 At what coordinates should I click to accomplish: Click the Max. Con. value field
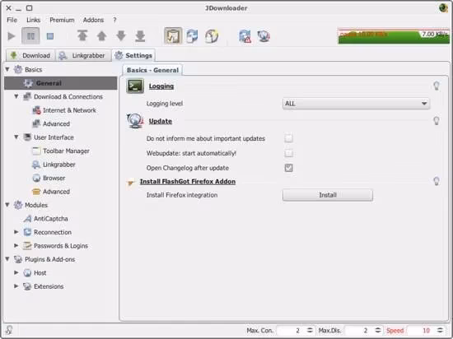click(x=291, y=330)
